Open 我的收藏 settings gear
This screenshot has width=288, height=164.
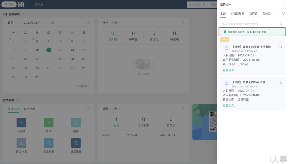tap(88, 109)
